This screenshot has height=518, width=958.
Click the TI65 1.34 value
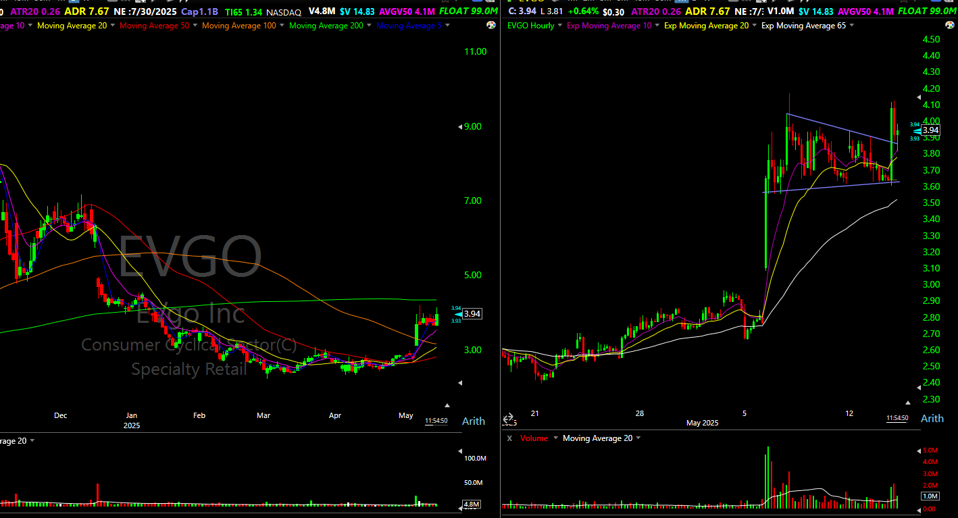point(243,11)
